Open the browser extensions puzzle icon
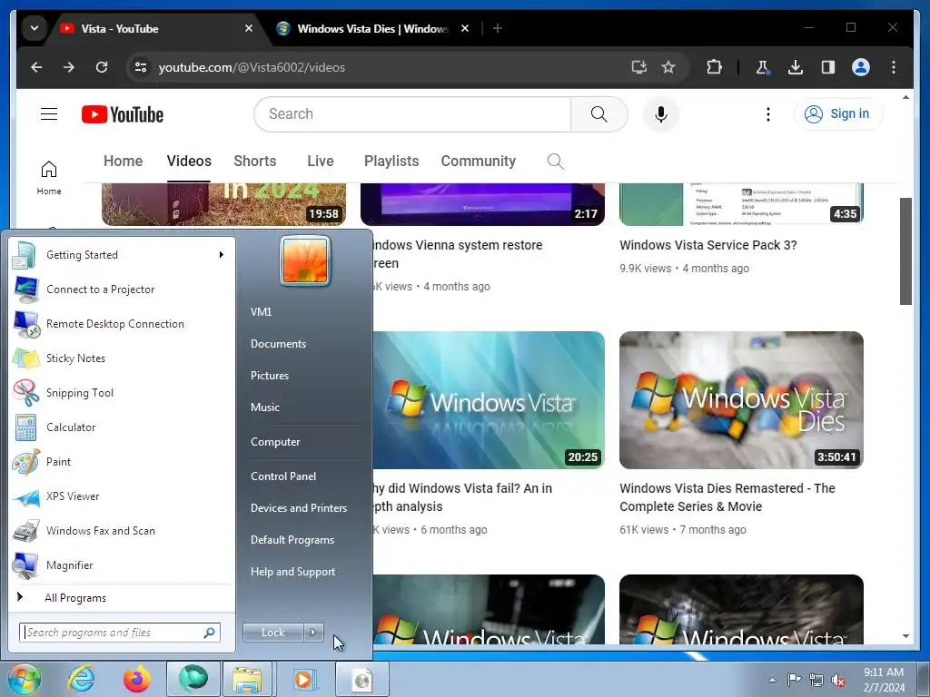Screen dimensions: 930x697 click(714, 67)
